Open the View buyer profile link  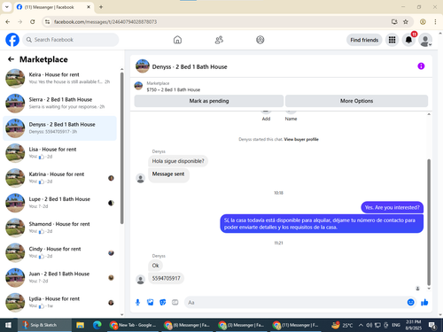coord(301,139)
